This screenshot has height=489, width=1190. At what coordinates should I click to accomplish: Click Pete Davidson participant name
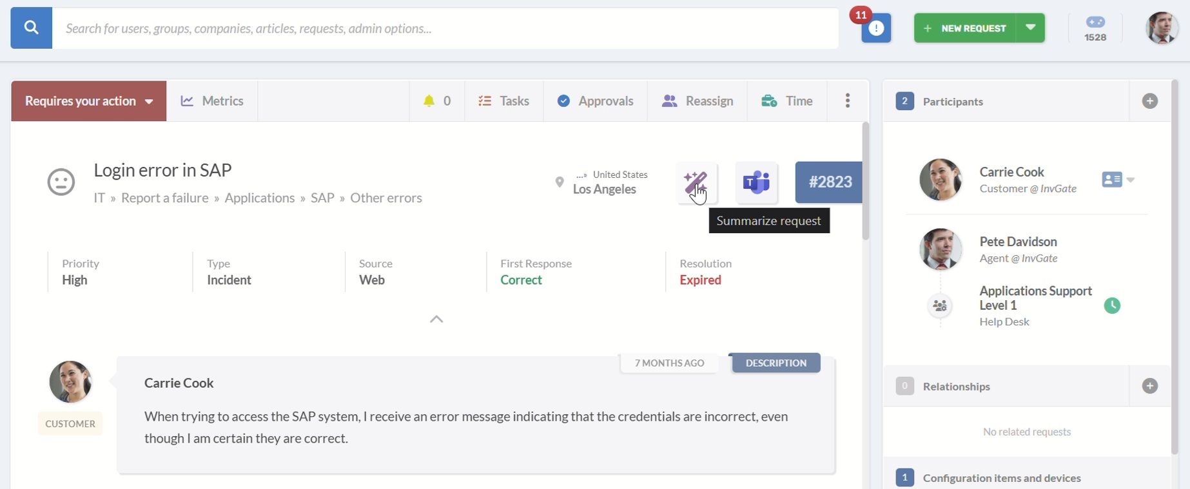coord(1019,242)
